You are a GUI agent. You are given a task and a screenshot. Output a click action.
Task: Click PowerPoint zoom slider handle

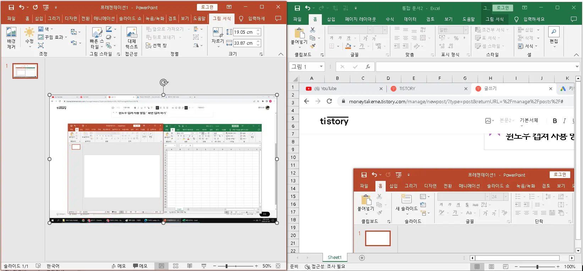(x=226, y=266)
